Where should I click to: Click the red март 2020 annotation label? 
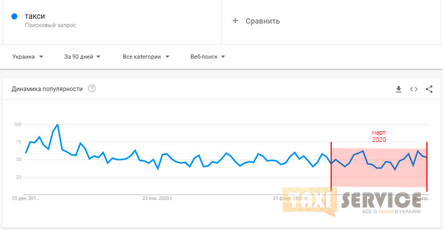[378, 136]
